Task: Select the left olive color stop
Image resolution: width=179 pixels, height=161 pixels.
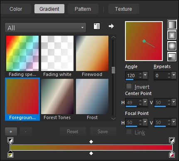Action: [x=10, y=154]
